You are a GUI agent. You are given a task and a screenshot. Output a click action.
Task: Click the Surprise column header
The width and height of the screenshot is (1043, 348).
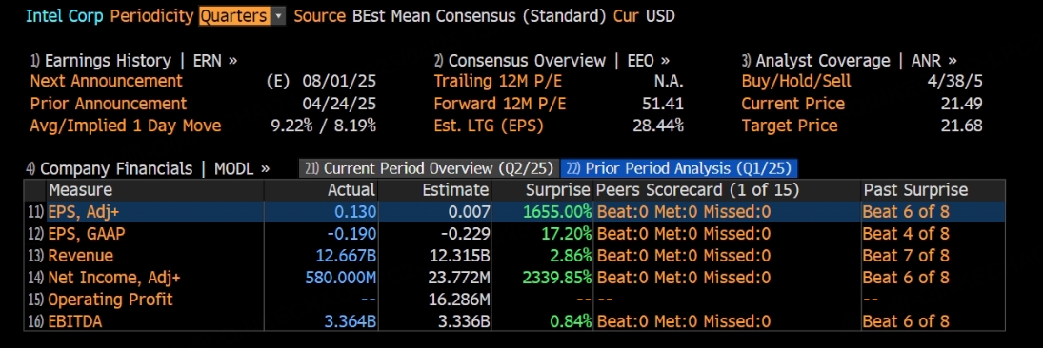(x=557, y=190)
